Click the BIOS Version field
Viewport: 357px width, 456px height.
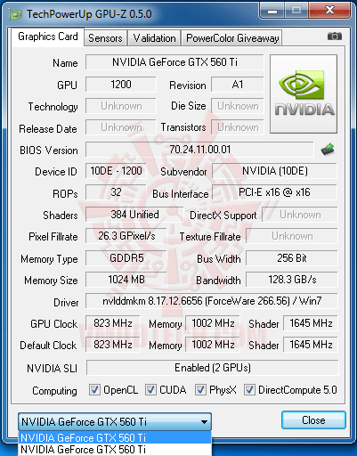[199, 150]
